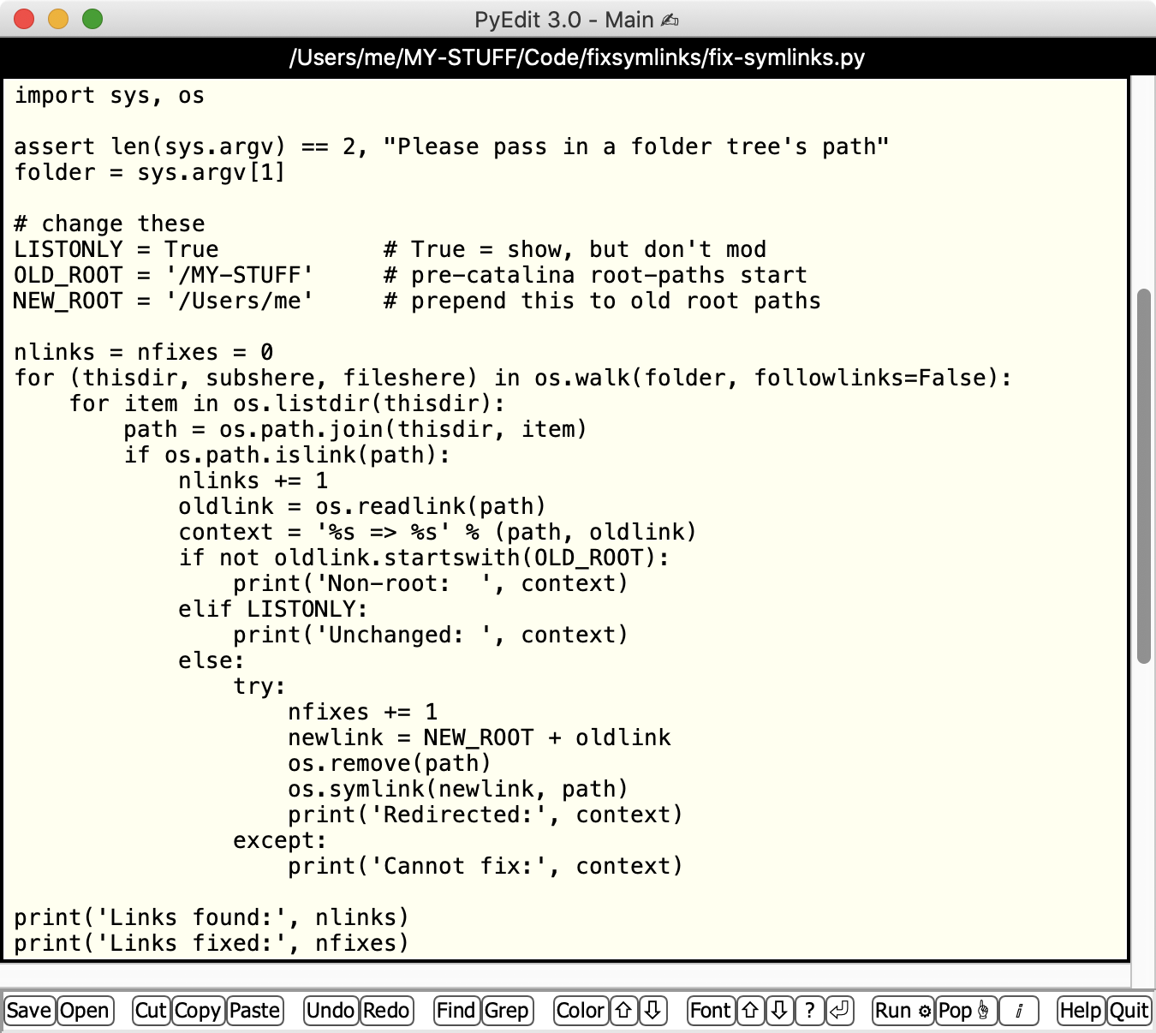Open the italic i info button
1156x1033 pixels.
(x=1018, y=1011)
